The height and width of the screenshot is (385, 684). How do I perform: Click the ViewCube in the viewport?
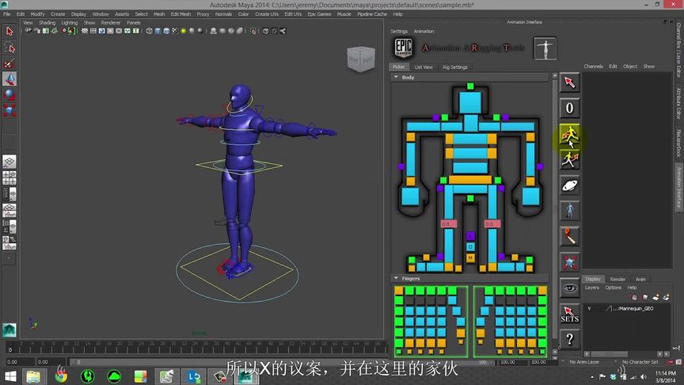tap(359, 60)
